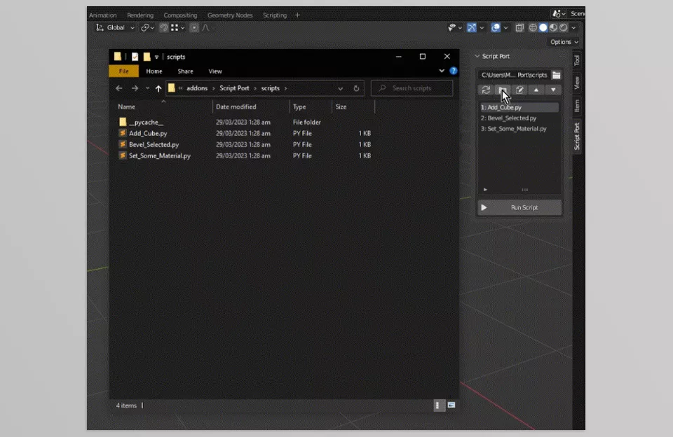Screen dimensions: 673x437
Task: Click the C:\Users path field in Script Port
Action: 514,75
